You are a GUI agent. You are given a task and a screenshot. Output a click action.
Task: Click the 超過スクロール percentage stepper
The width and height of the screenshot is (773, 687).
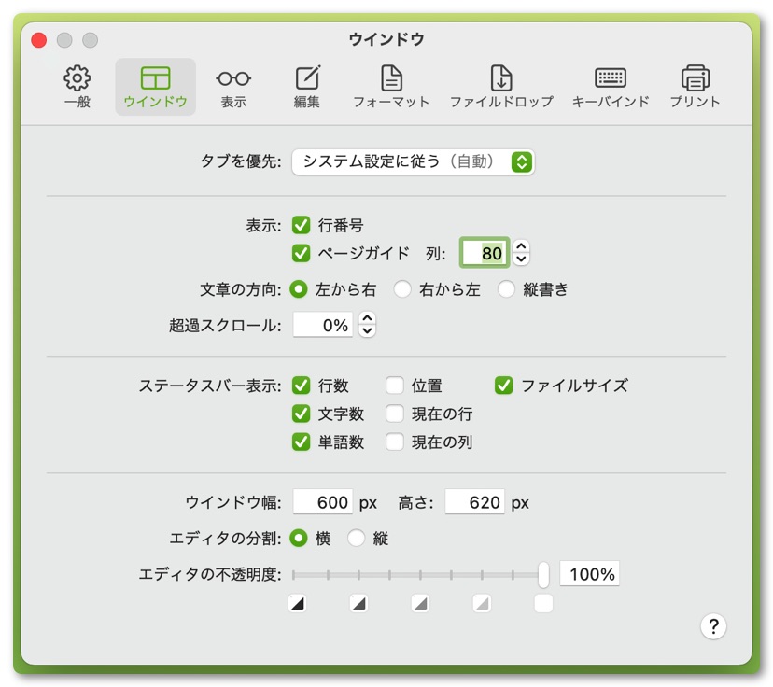[368, 325]
